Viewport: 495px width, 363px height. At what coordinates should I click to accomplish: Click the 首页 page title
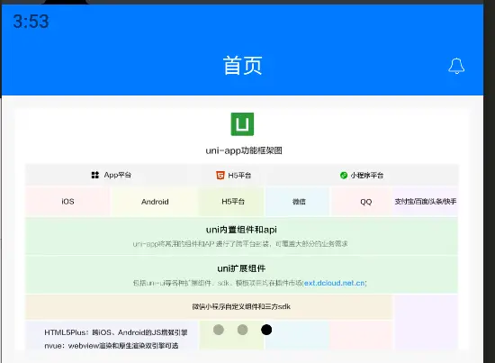coord(242,66)
